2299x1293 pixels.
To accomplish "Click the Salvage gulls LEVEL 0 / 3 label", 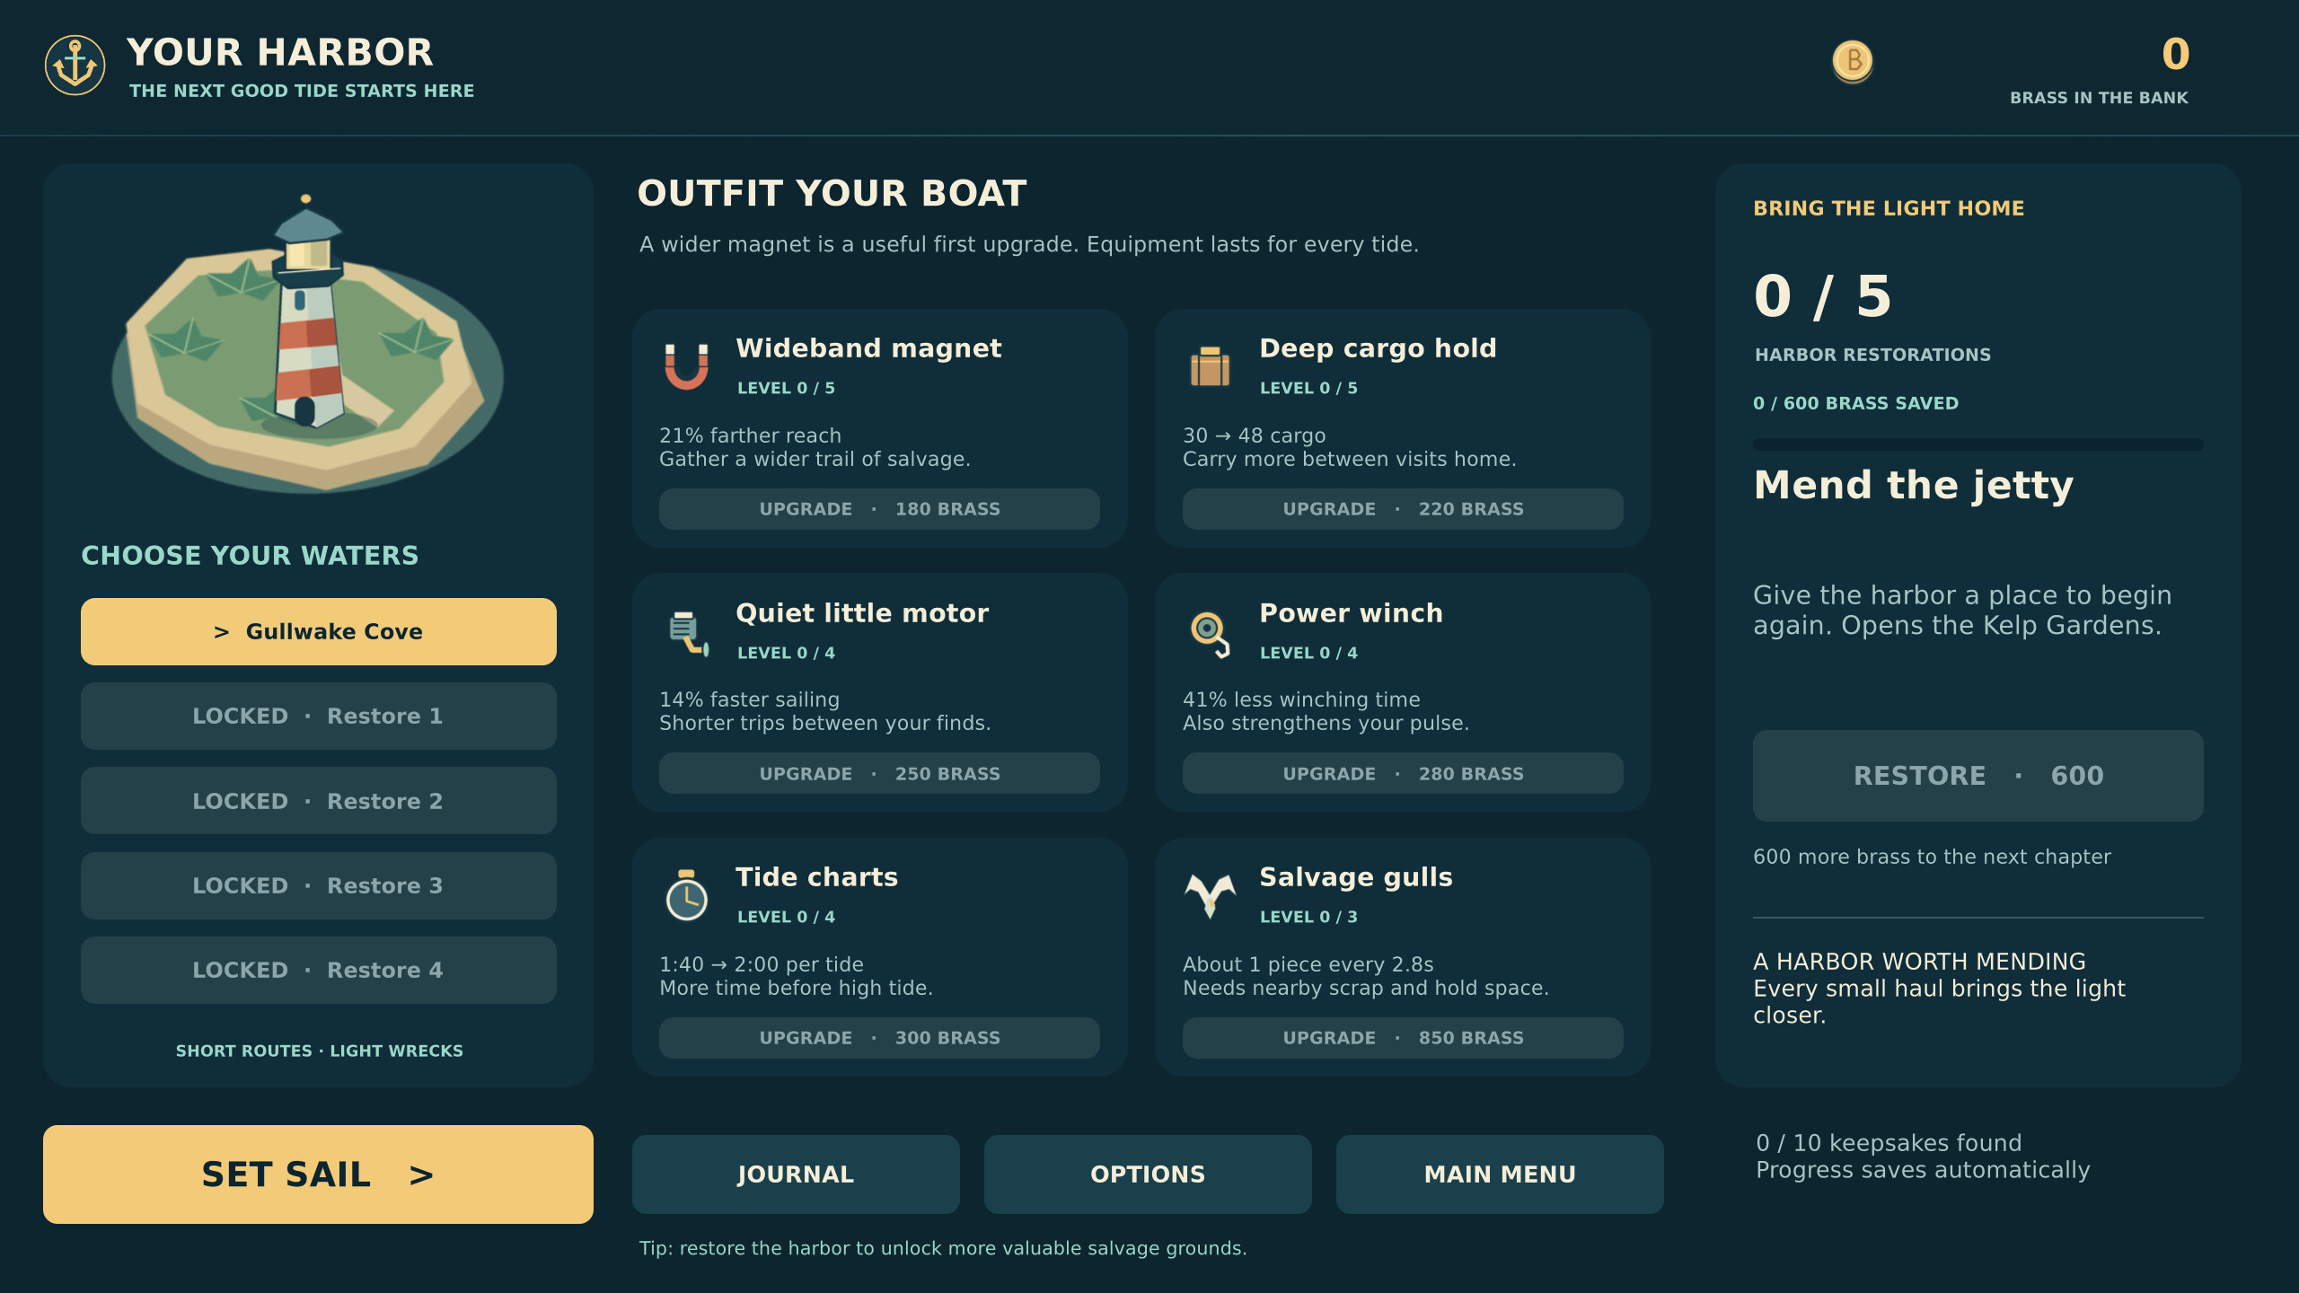I will (1308, 917).
